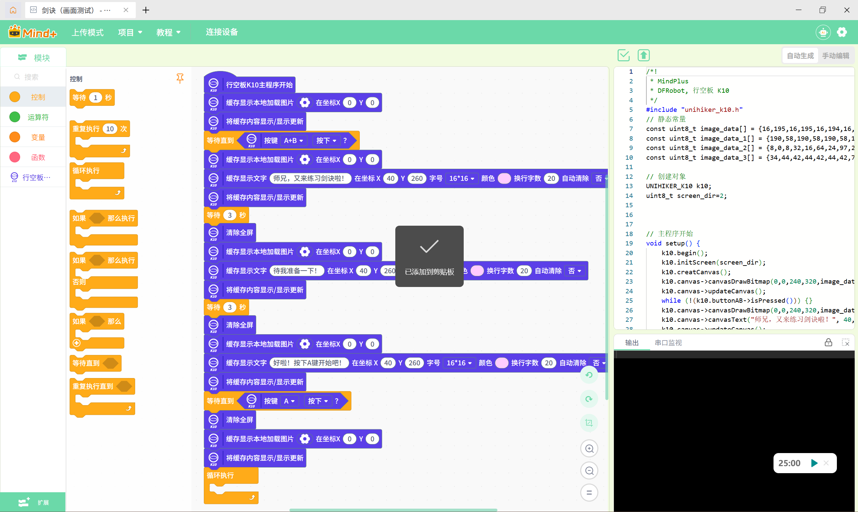Toggle the serial output lock icon

click(x=828, y=343)
